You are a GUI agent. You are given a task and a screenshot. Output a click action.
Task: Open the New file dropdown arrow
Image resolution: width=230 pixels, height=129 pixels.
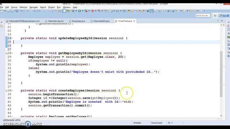pyautogui.click(x=5, y=11)
